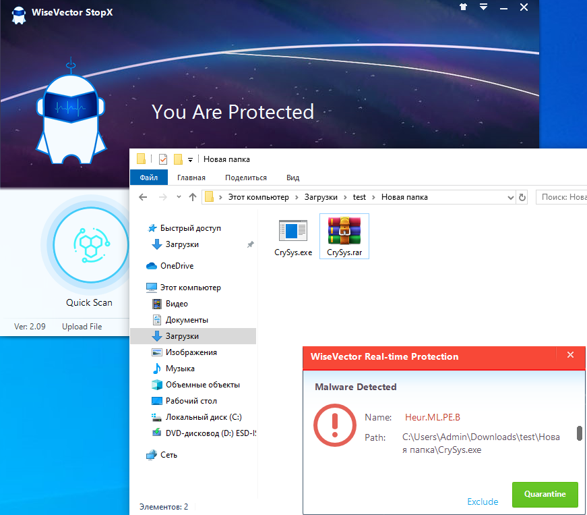Viewport: 587px width, 515px height.
Task: Switch to the Главная ribbon tab
Action: [x=191, y=178]
